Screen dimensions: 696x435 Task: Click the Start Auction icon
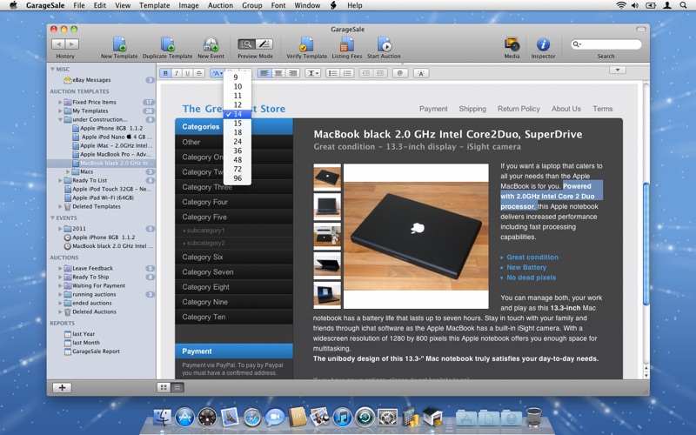click(384, 44)
